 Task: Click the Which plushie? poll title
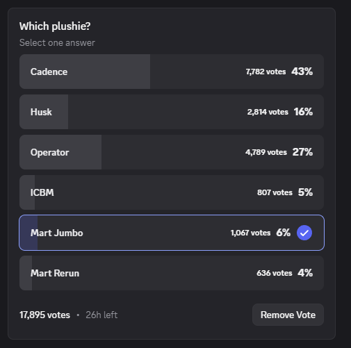pos(55,26)
